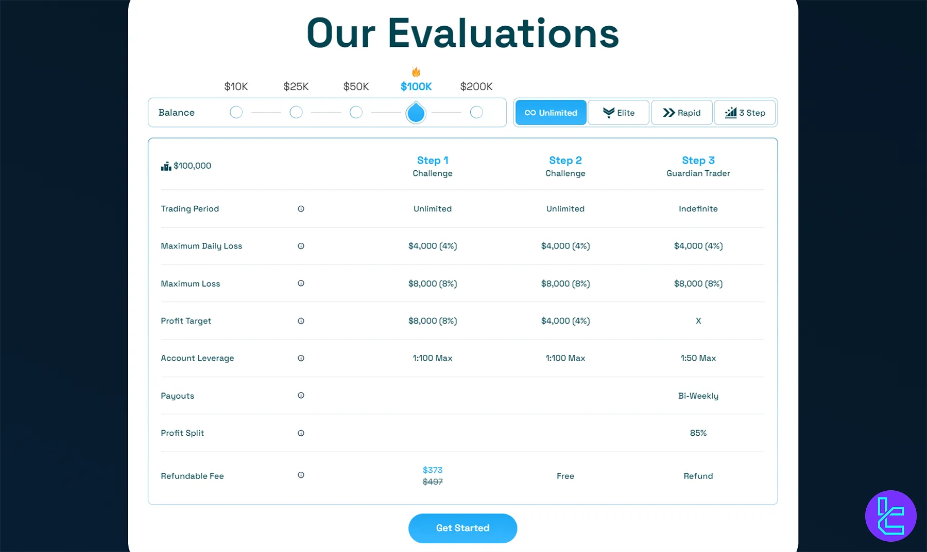Click the Our Evaluations heading
The width and height of the screenshot is (927, 552).
tap(462, 33)
